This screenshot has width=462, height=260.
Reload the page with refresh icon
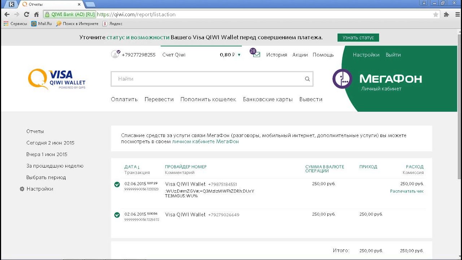pyautogui.click(x=26, y=14)
